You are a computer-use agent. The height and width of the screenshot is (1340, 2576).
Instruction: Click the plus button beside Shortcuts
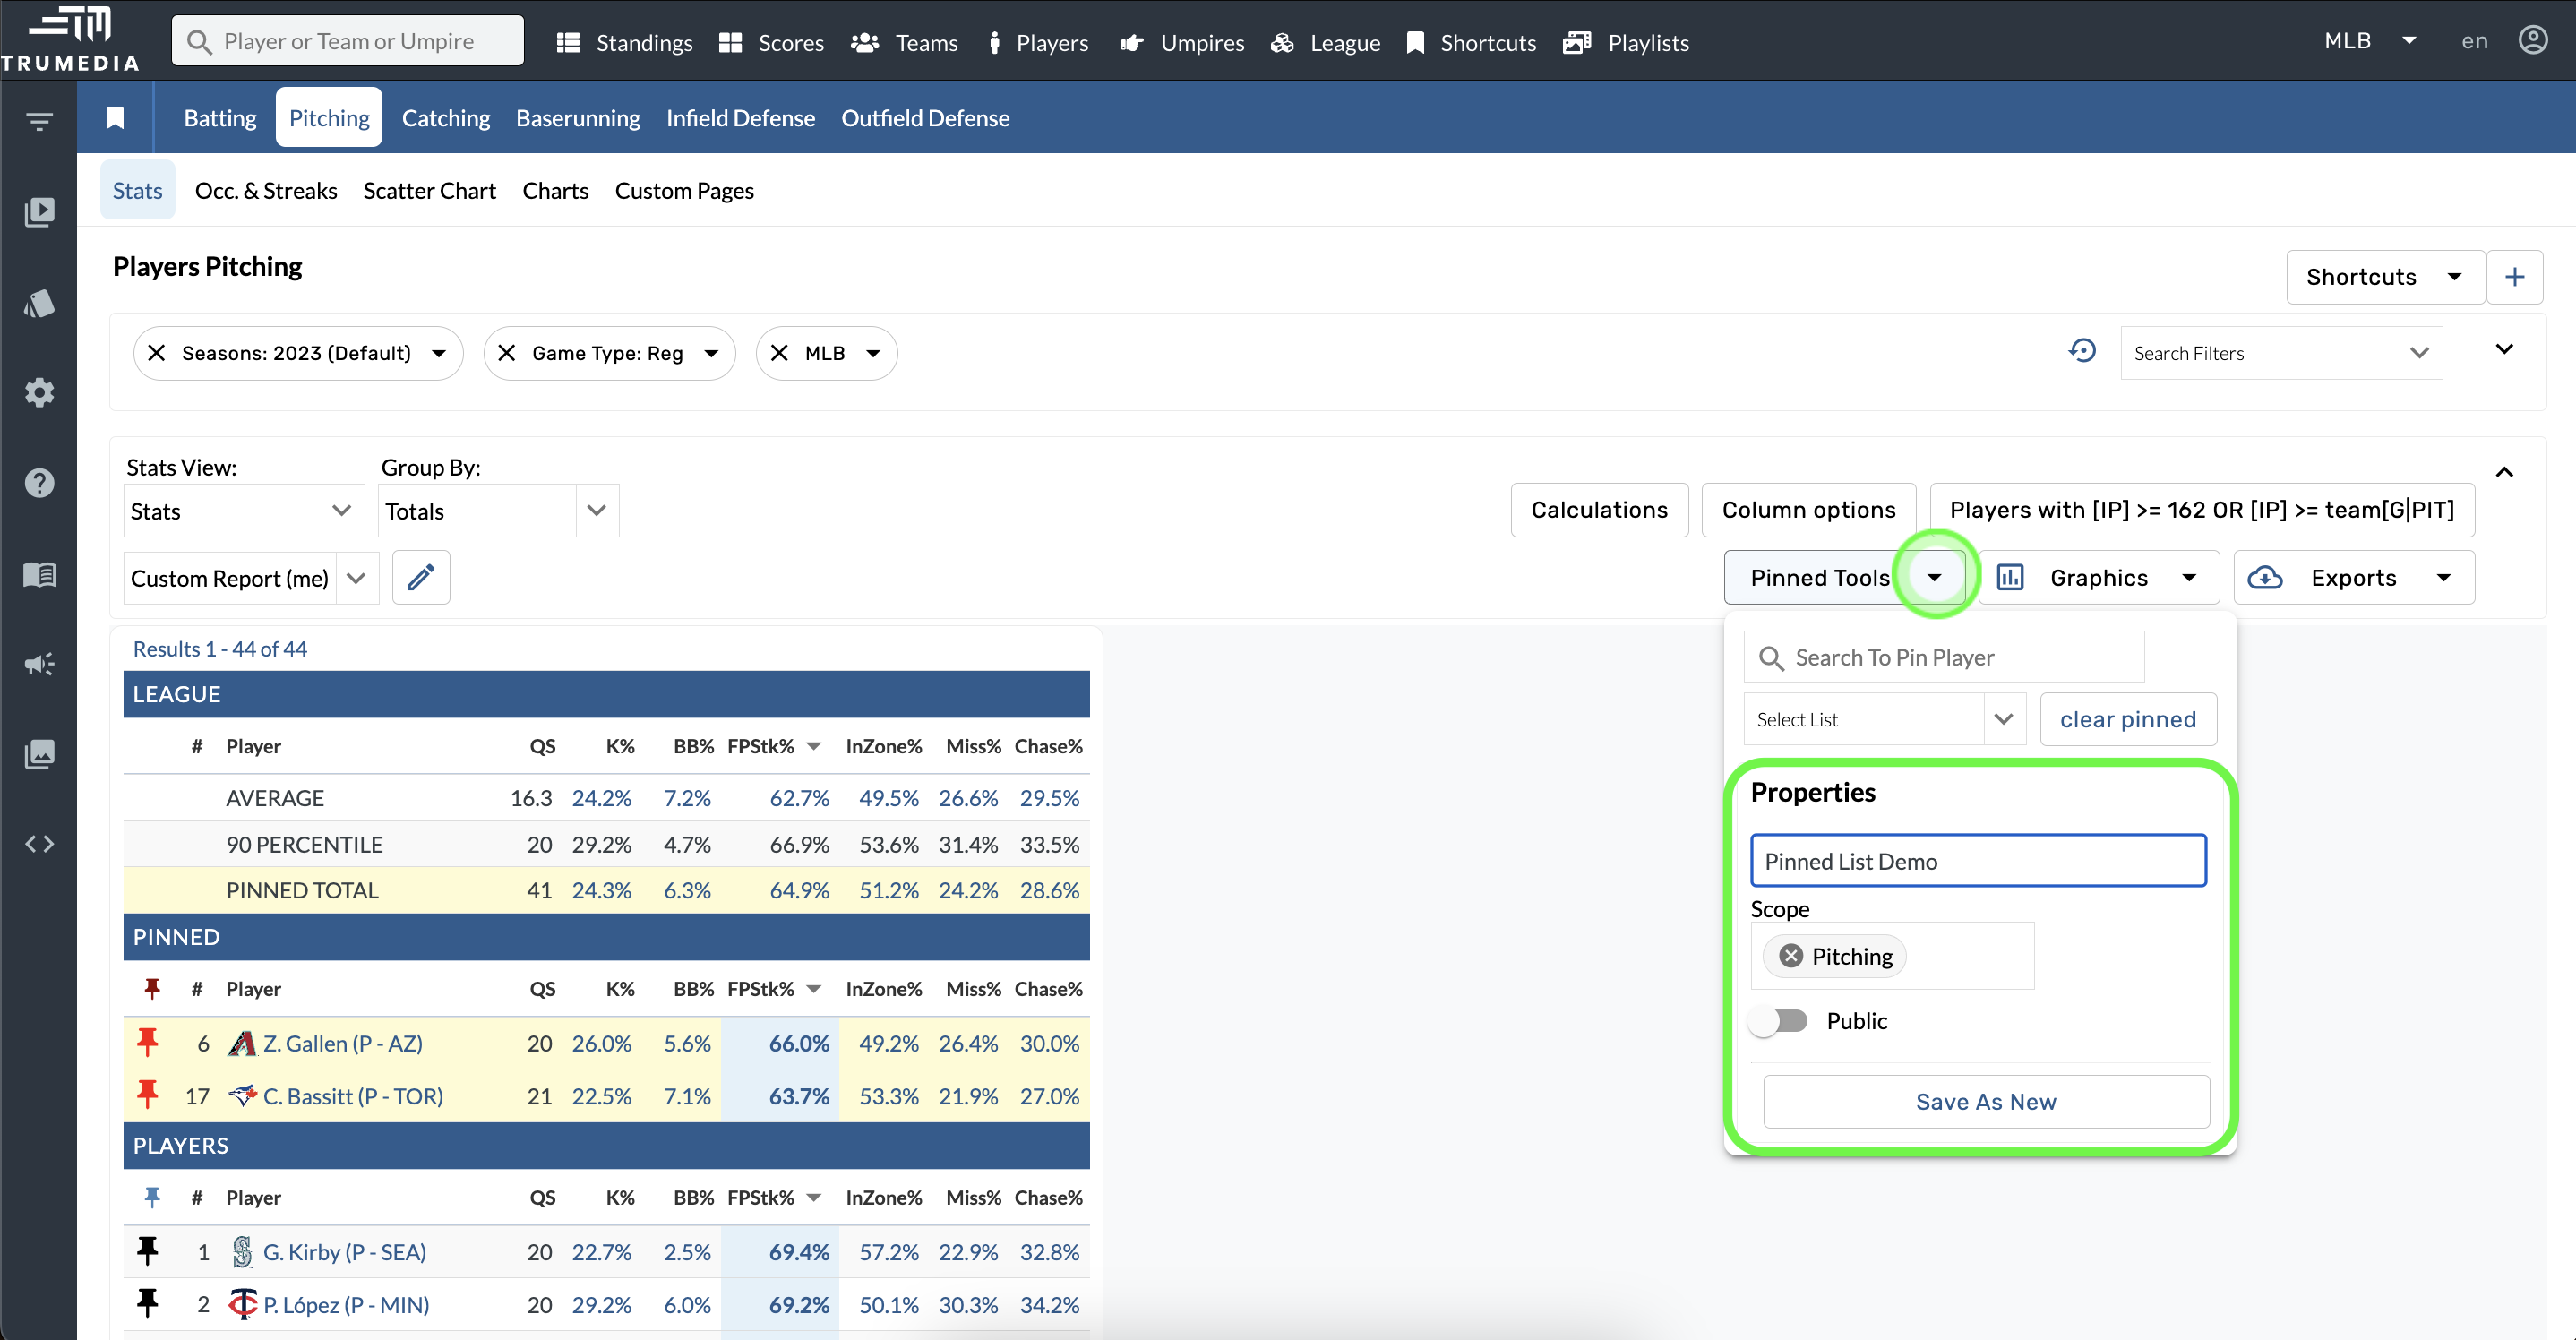click(x=2514, y=277)
